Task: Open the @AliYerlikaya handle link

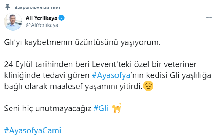Action: coord(42,25)
